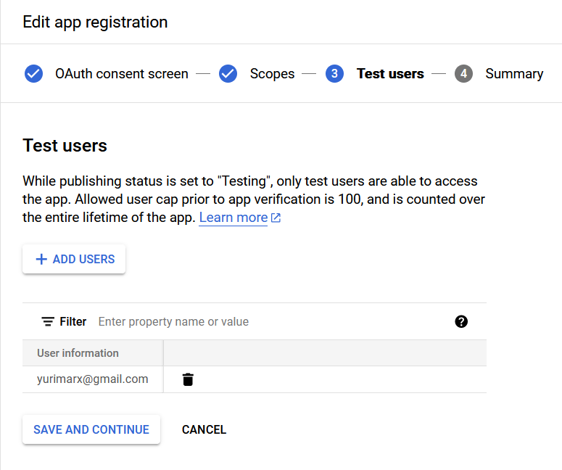The image size is (562, 470).
Task: Open the Learn more link
Action: [x=234, y=218]
